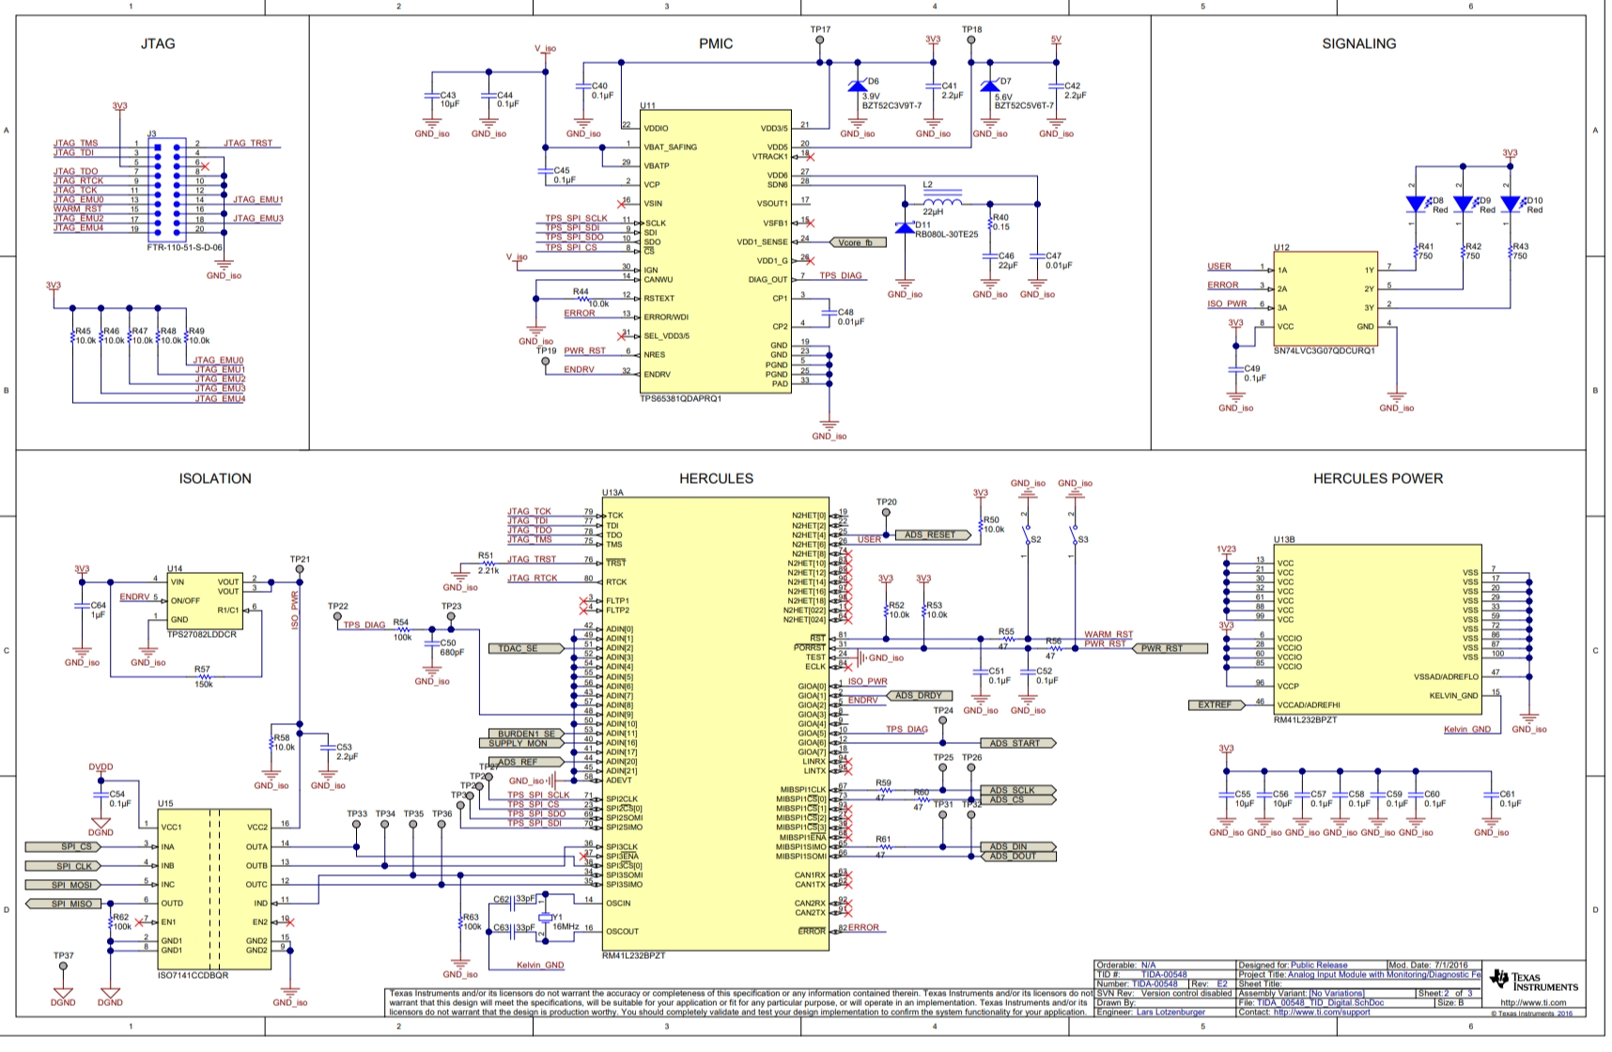Click the Schottky diode D11 symbol
The height and width of the screenshot is (1052, 1612).
coord(905,227)
